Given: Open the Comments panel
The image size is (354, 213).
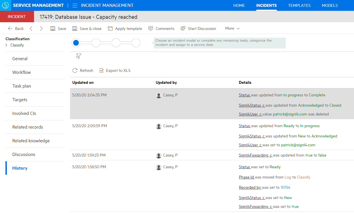Looking at the screenshot, I should point(161,29).
